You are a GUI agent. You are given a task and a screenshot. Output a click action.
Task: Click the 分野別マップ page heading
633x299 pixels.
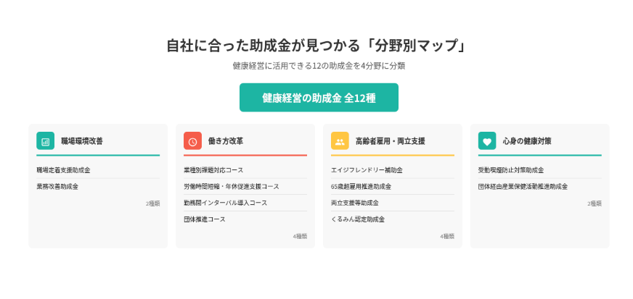point(316,45)
